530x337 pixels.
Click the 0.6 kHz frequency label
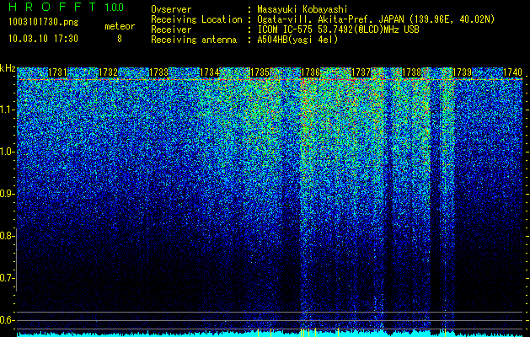pyautogui.click(x=7, y=320)
